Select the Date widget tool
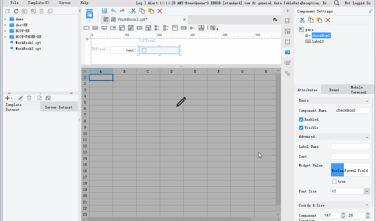The image size is (376, 221). pyautogui.click(x=130, y=28)
